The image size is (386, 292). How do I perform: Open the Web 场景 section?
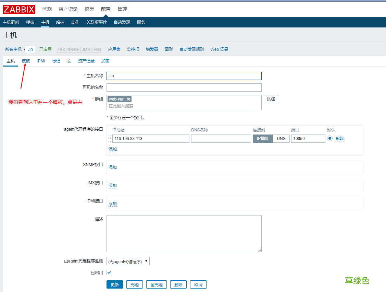219,49
